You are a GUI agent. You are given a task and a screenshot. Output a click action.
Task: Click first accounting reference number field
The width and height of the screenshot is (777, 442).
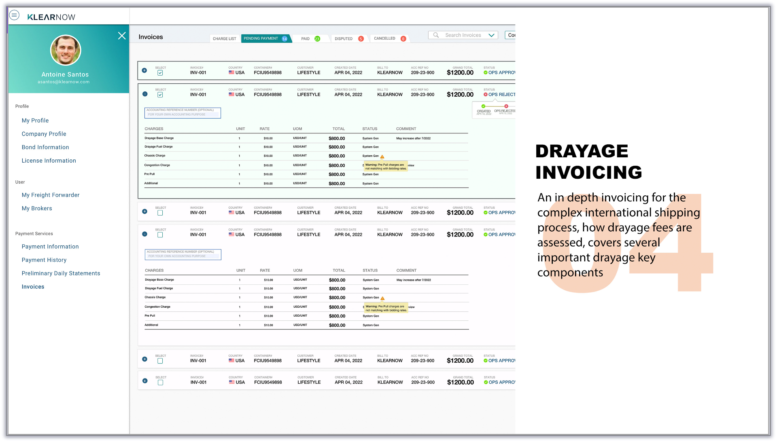(x=183, y=113)
